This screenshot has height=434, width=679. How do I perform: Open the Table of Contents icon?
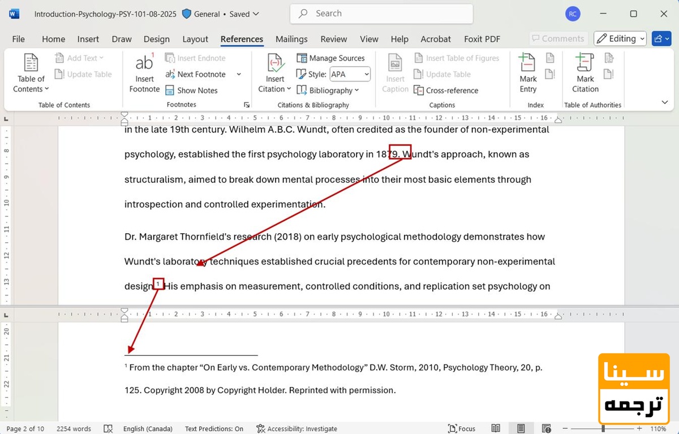click(31, 74)
